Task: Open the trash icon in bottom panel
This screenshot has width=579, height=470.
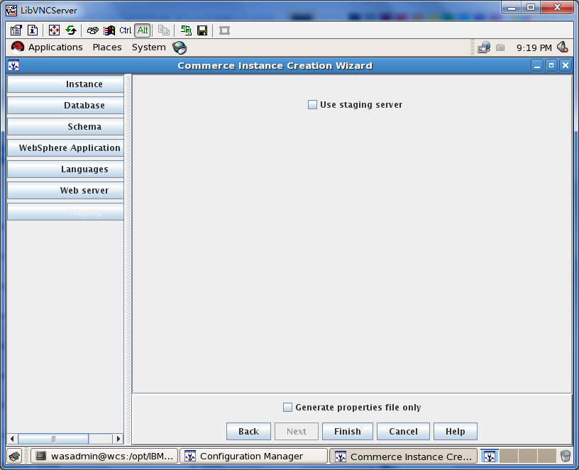Action: coord(566,457)
